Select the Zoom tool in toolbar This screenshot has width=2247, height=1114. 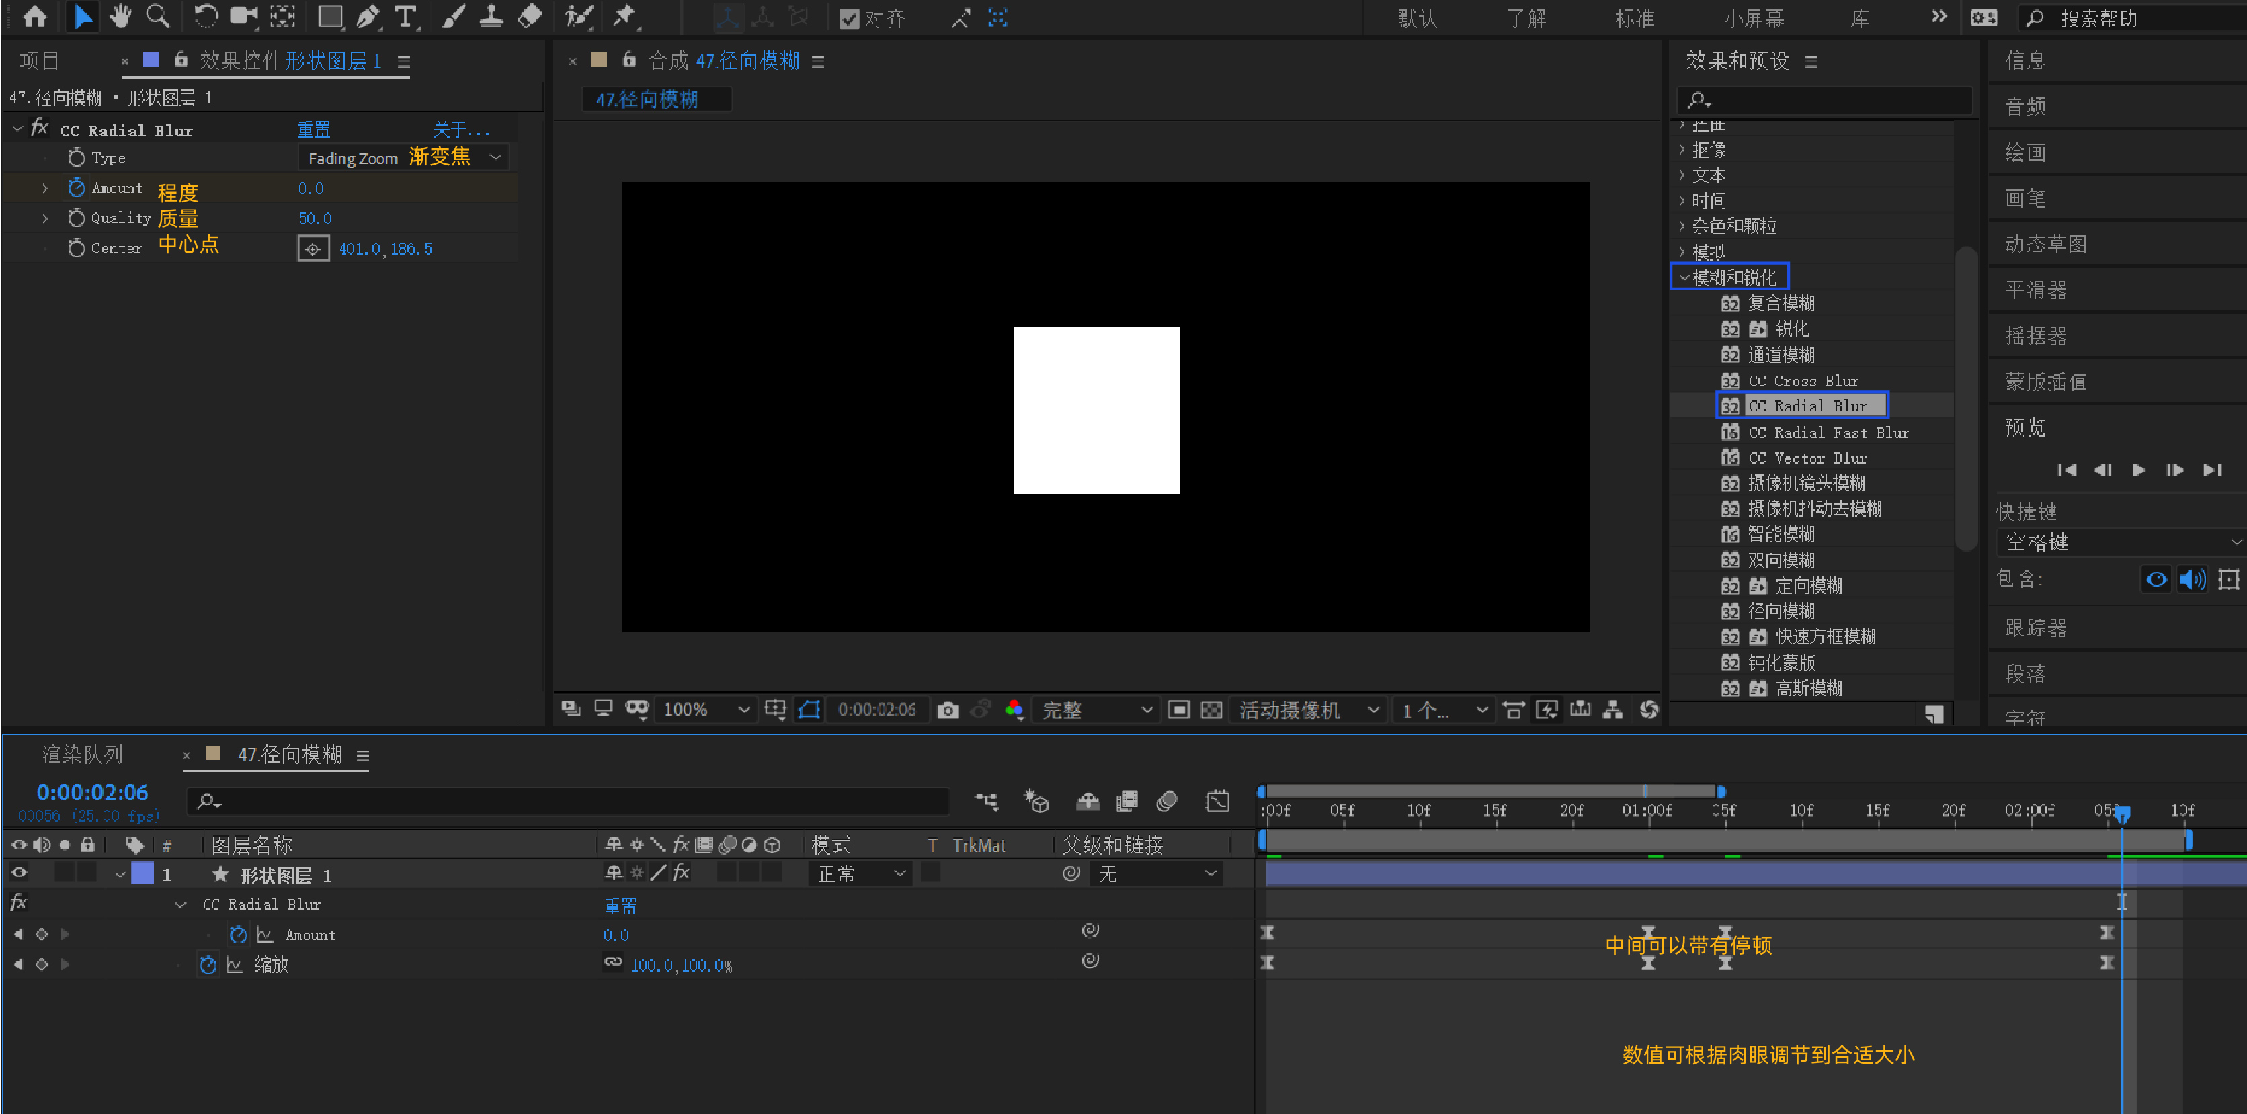pos(158,17)
